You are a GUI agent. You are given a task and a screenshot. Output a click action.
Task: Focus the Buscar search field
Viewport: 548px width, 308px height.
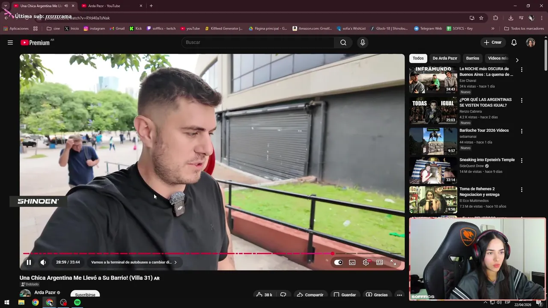pos(258,42)
